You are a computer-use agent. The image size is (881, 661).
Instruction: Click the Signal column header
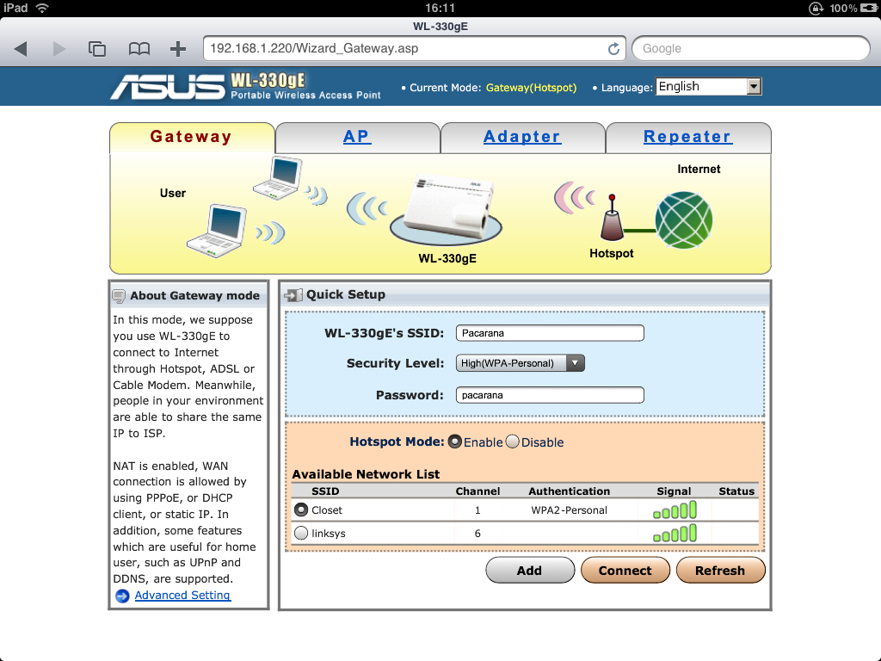coord(675,491)
